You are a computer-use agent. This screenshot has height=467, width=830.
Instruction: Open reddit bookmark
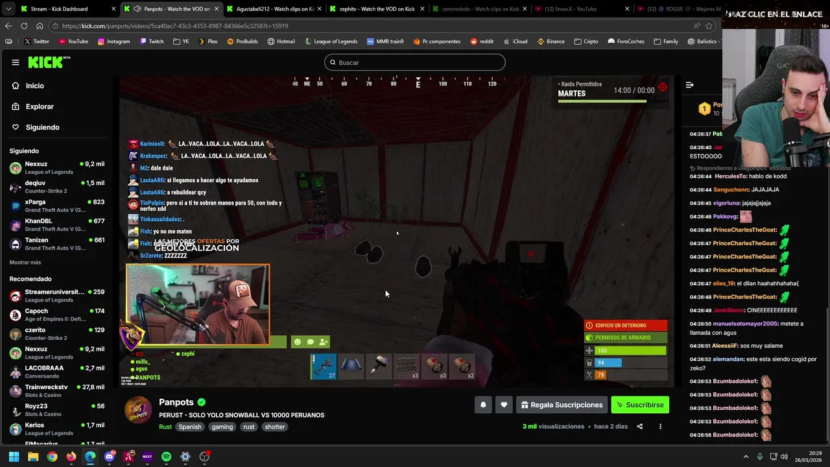(x=482, y=42)
